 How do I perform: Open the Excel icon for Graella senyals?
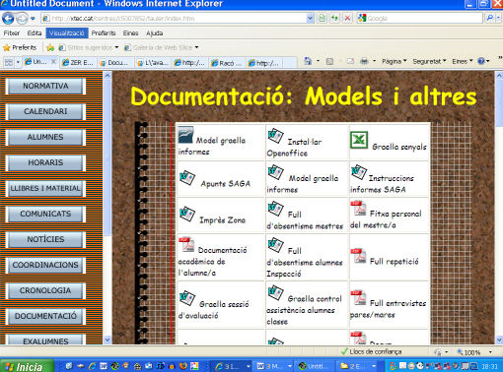(359, 140)
